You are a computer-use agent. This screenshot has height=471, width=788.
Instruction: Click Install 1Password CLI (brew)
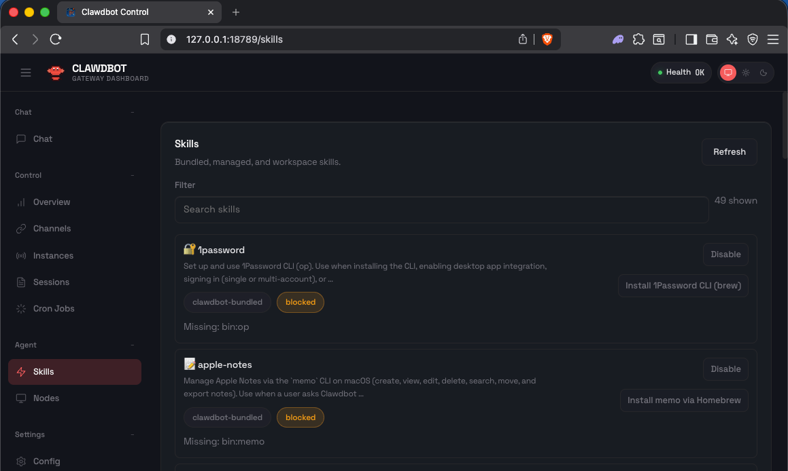tap(683, 286)
